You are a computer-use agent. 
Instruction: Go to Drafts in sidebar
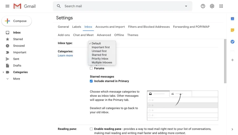click(17, 66)
